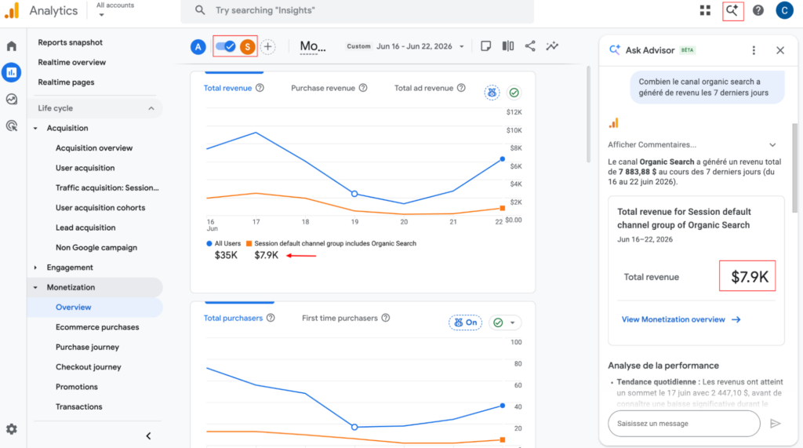
Task: Collapse the Acquisition tree group
Action: tap(35, 128)
